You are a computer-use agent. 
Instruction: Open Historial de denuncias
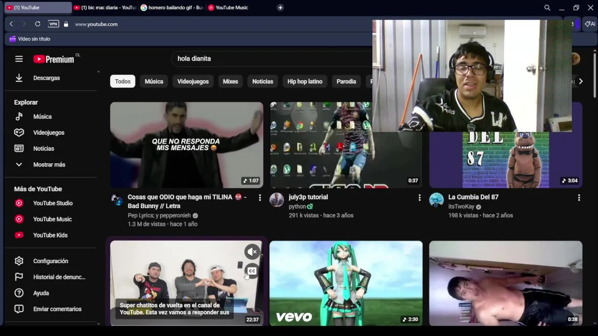pyautogui.click(x=50, y=277)
